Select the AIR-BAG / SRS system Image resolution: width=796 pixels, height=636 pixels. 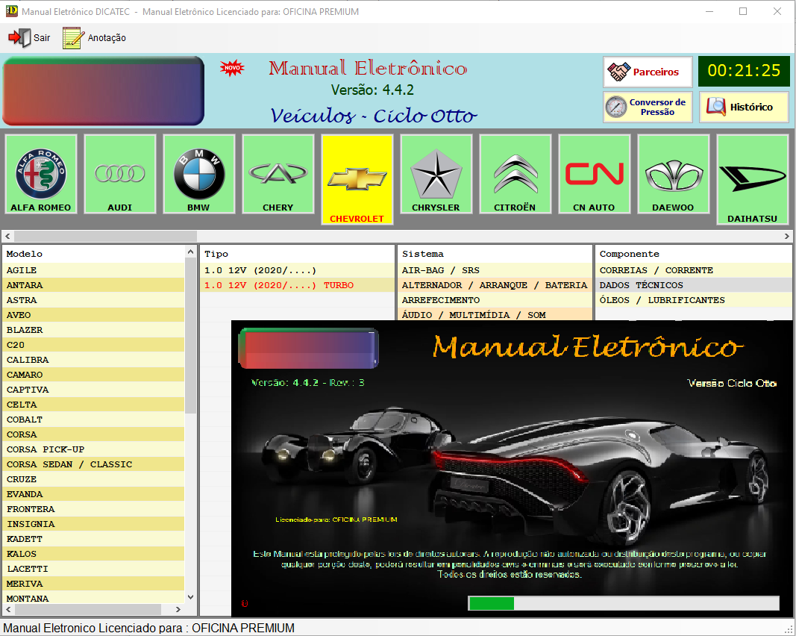(x=495, y=270)
